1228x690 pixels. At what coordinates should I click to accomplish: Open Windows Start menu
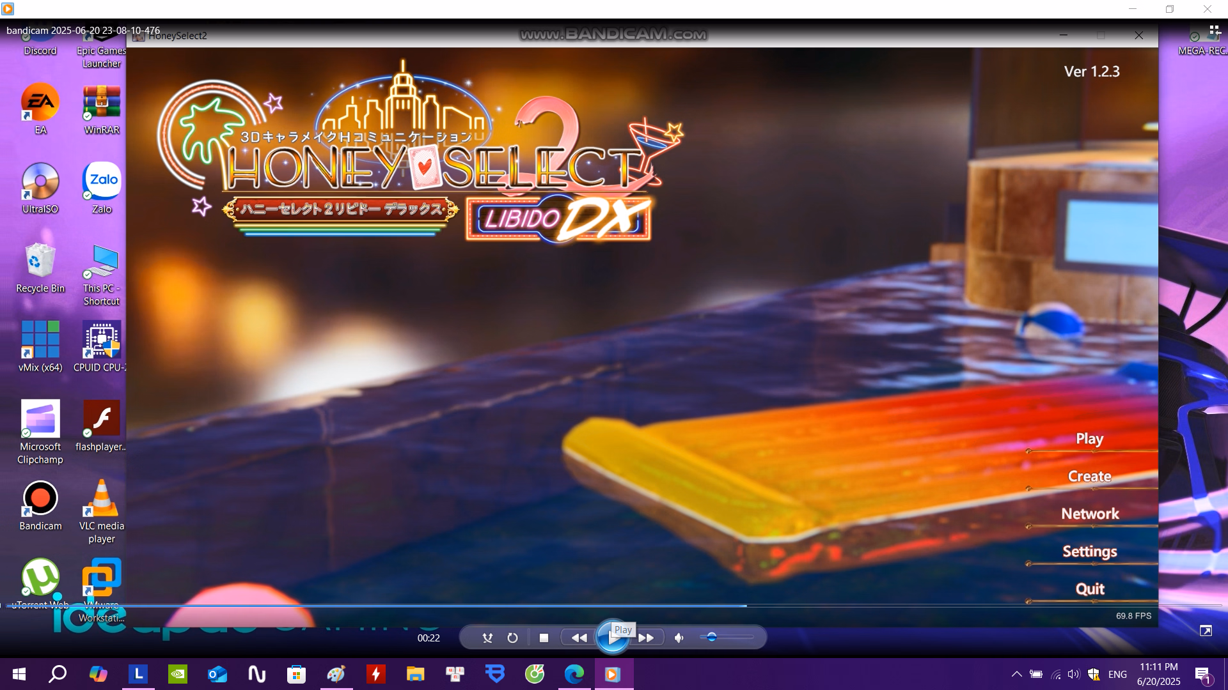point(19,674)
